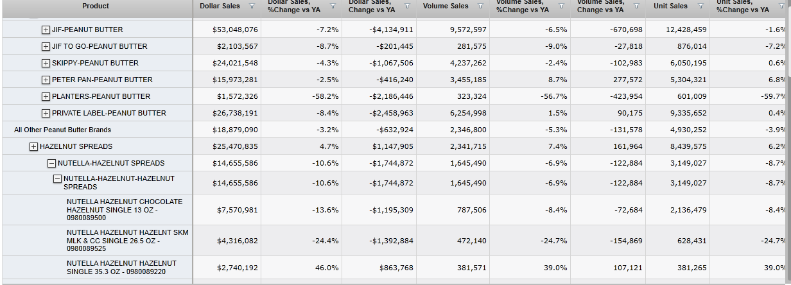Click the Volume Sales column filter icon

click(x=480, y=6)
